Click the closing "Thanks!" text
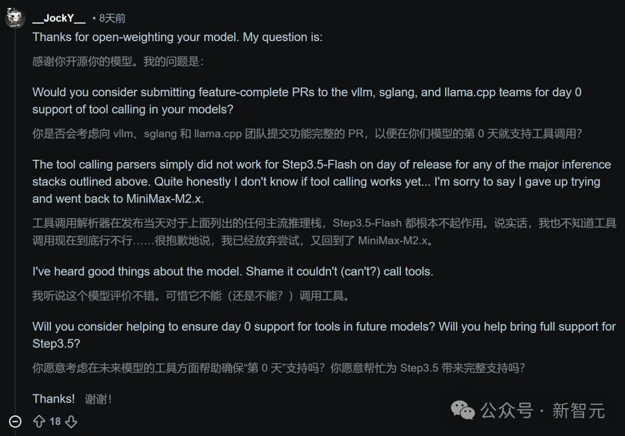625x436 pixels. click(x=53, y=398)
